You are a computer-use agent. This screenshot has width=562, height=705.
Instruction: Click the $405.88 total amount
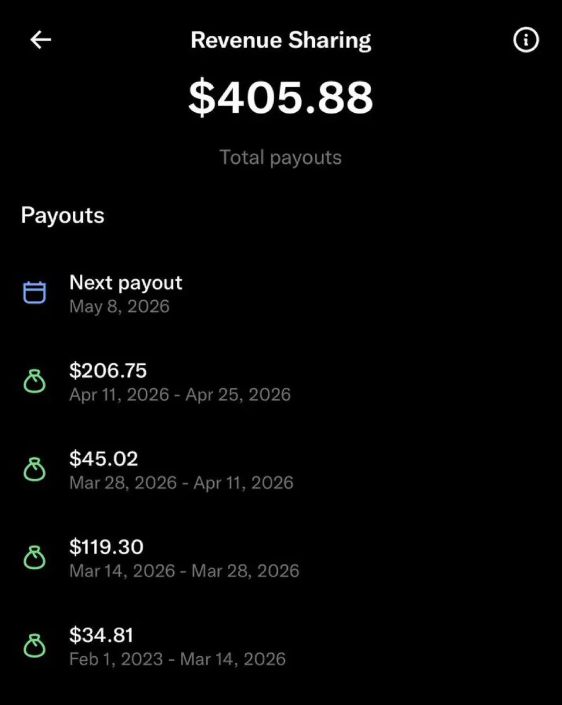tap(281, 97)
